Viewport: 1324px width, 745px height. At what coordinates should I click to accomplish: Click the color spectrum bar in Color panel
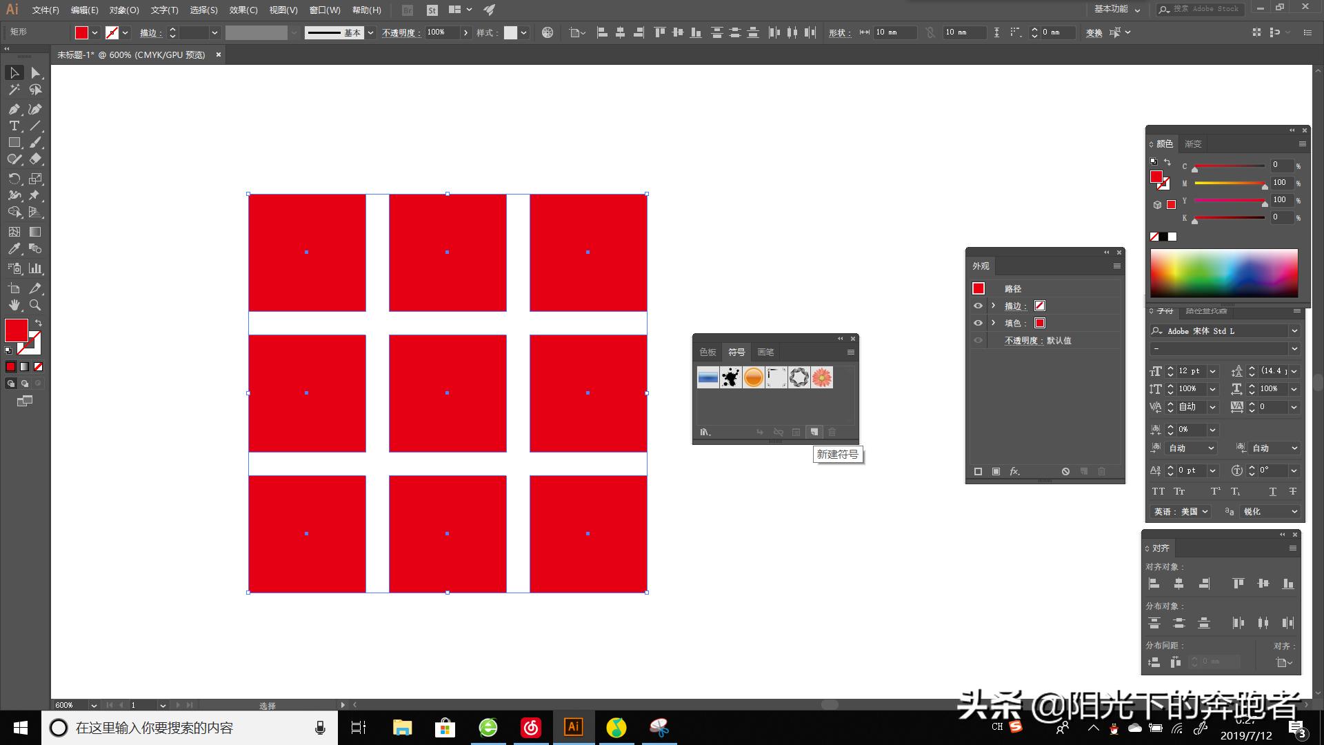pyautogui.click(x=1223, y=273)
